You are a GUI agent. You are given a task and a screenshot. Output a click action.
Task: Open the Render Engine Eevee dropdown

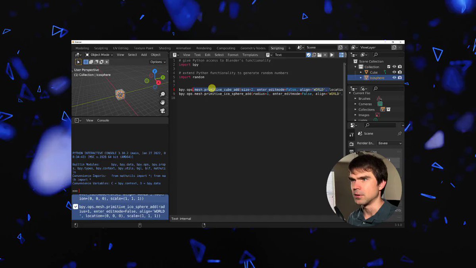pos(390,143)
